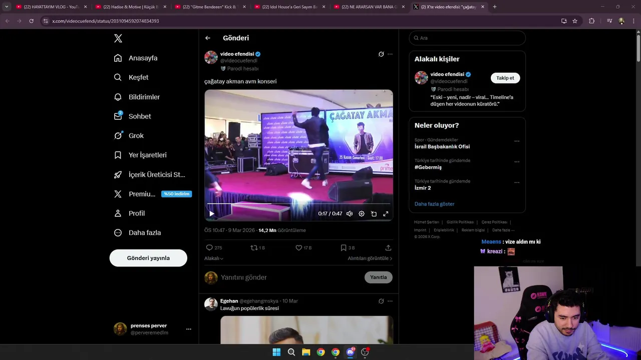
Task: Open tab search dropdown arrow
Action: 7,7
